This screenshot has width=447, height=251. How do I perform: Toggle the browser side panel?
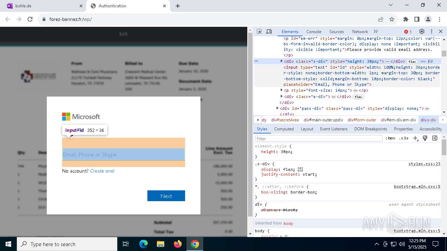click(417, 19)
